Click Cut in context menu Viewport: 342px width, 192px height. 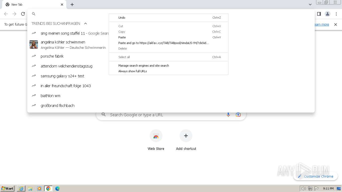(169, 26)
